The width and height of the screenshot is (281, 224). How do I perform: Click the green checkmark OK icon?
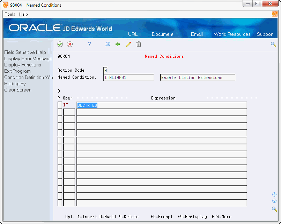(60, 44)
